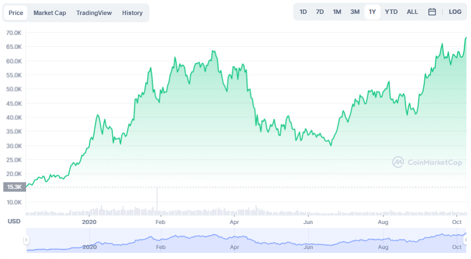This screenshot has width=471, height=259.
Task: Open the TradingView tab
Action: [94, 13]
